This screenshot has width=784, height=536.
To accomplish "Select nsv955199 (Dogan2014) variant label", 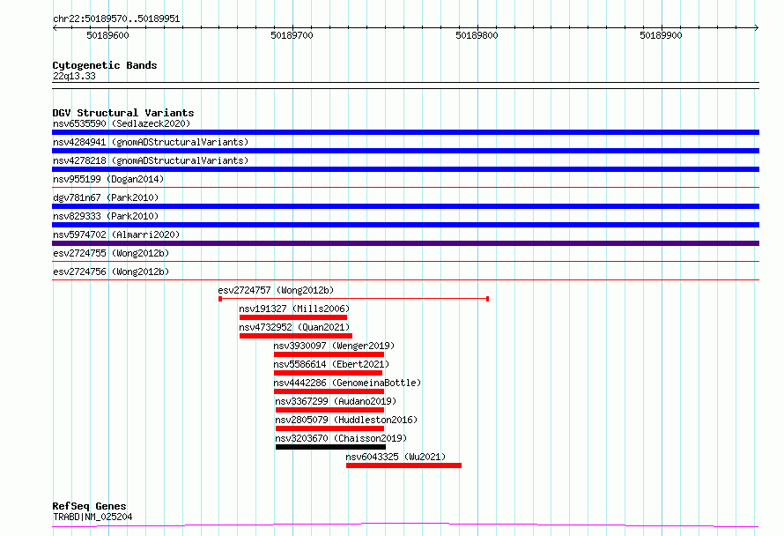I will [x=108, y=179].
